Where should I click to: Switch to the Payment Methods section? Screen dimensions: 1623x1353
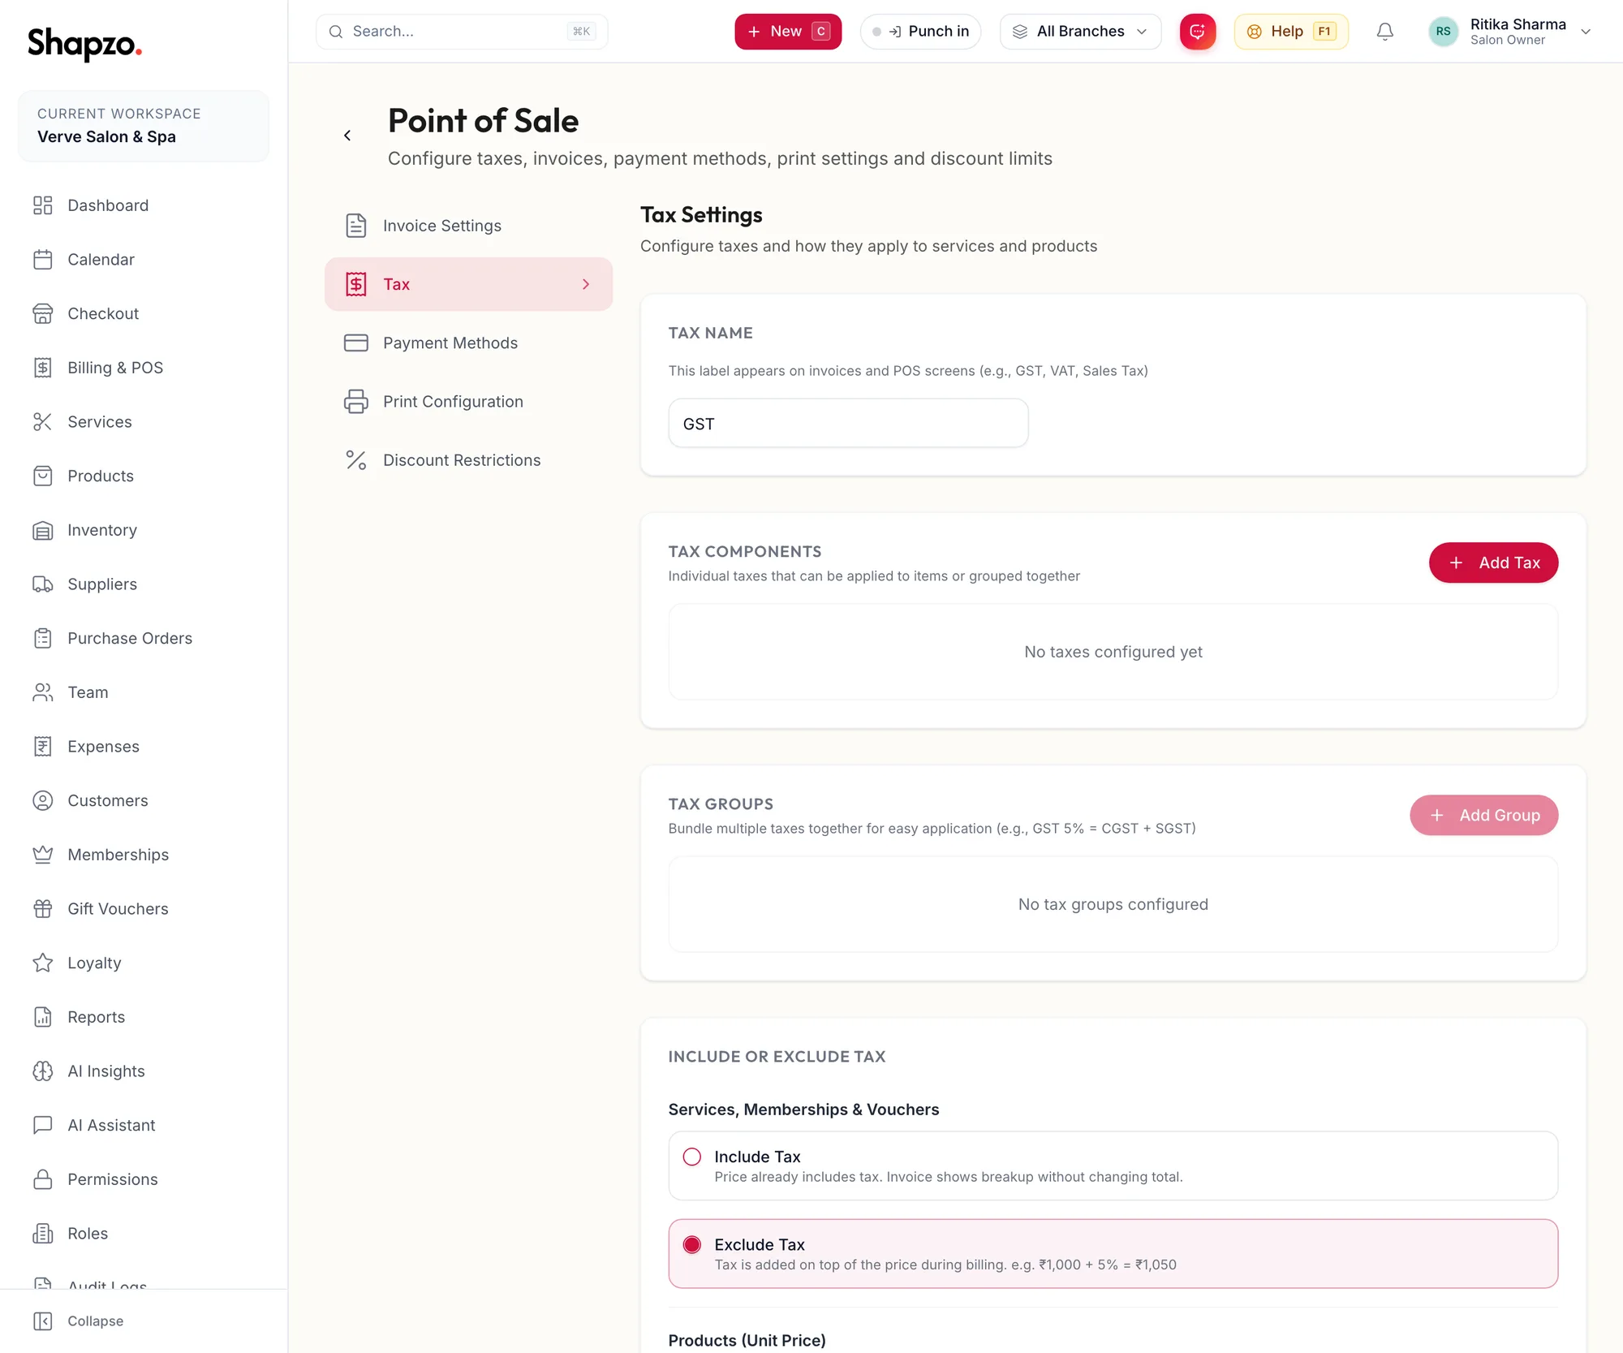(468, 343)
